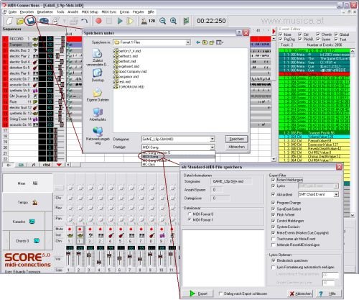Open the view menu icon in save dialog

point(220,42)
